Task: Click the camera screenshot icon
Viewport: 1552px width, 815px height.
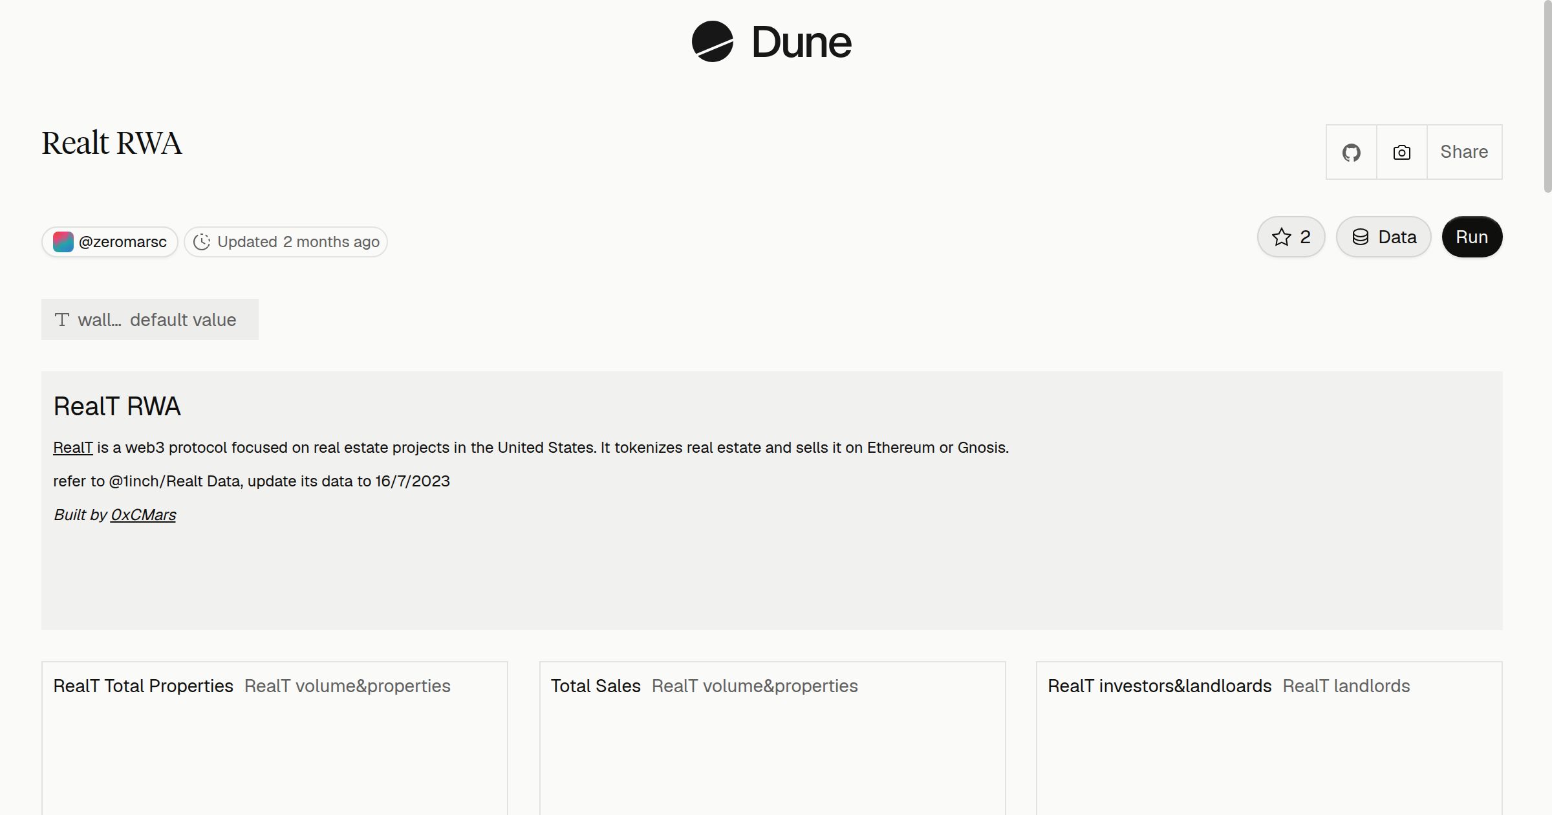Action: [1401, 152]
